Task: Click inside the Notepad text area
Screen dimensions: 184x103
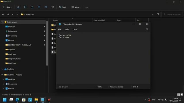Action: click(x=103, y=58)
